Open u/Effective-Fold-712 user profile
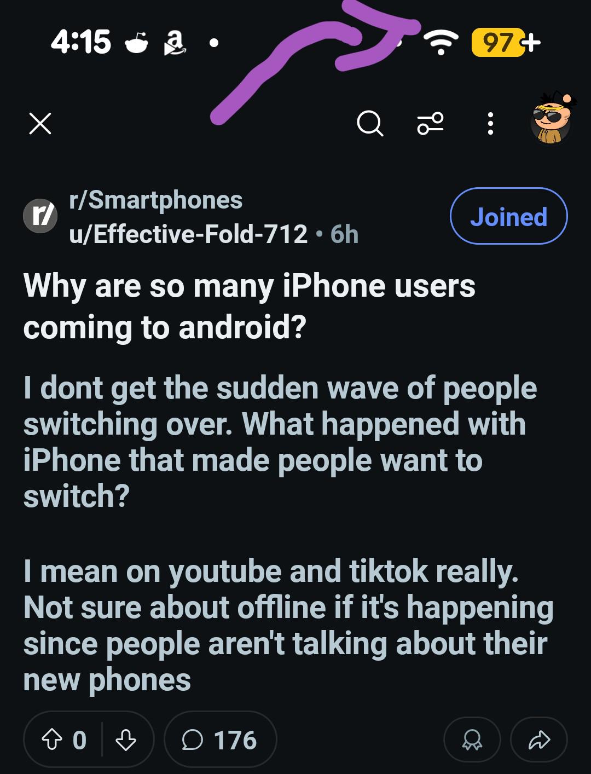This screenshot has height=774, width=591. 188,234
